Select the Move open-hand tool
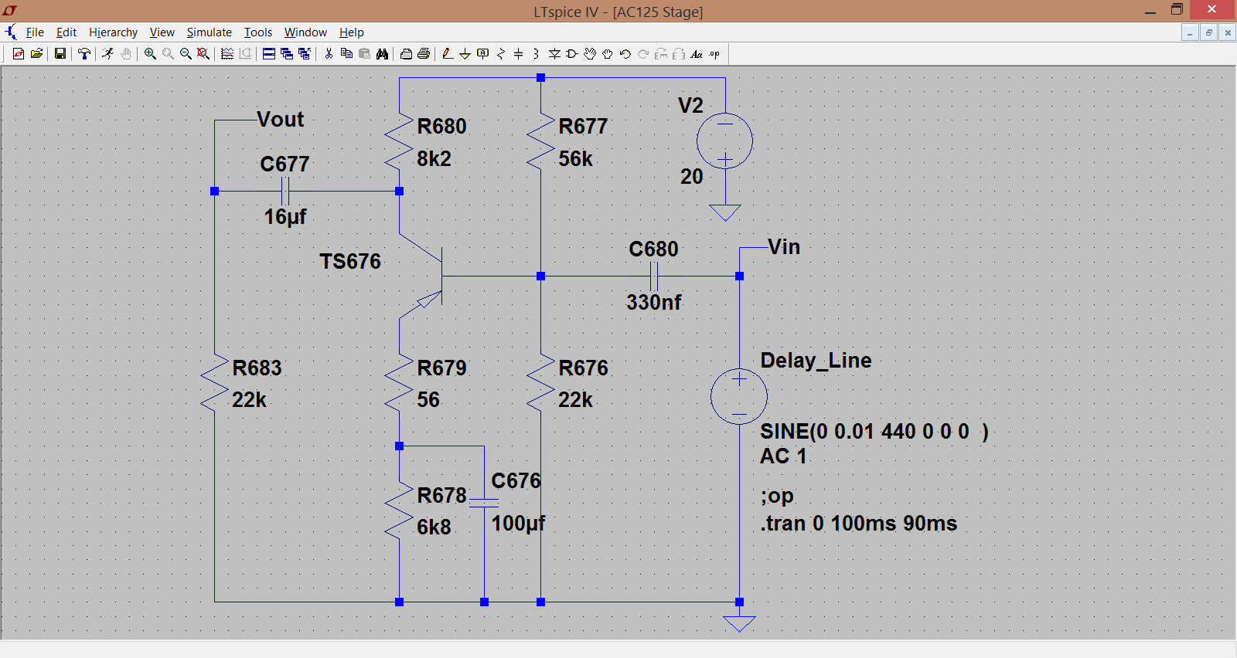The image size is (1237, 658). tap(590, 53)
